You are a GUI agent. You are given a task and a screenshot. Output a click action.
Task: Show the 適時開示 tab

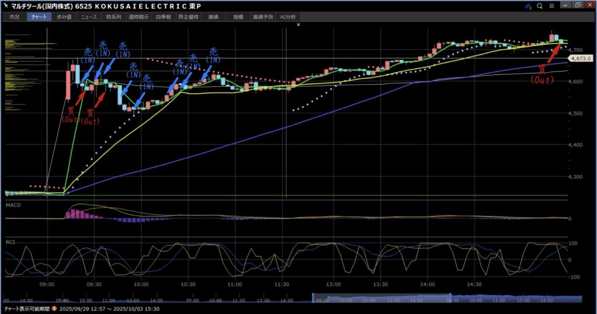click(x=139, y=17)
